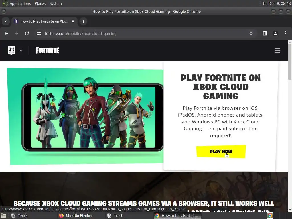Click the Epic Games logo

pyautogui.click(x=11, y=50)
